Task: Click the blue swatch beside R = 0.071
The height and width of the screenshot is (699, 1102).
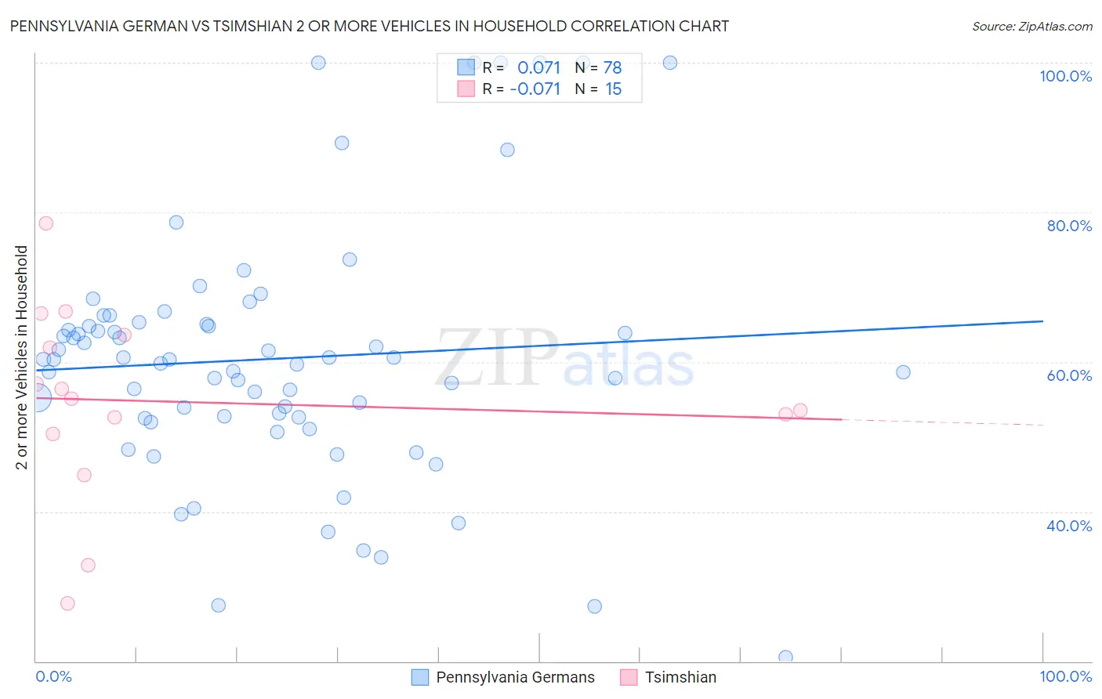Action: [x=466, y=67]
